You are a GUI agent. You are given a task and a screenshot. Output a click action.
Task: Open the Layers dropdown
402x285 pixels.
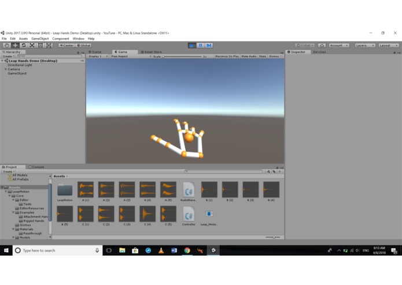pyautogui.click(x=365, y=45)
